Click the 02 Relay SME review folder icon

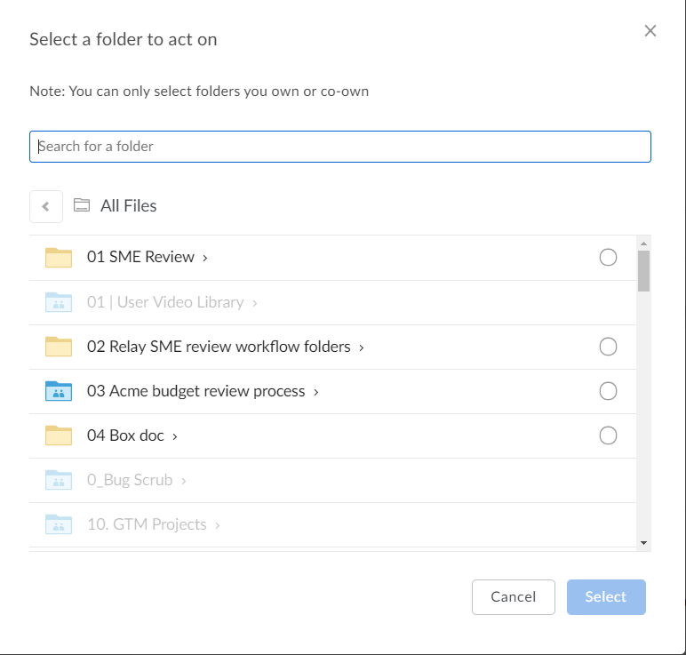[59, 347]
